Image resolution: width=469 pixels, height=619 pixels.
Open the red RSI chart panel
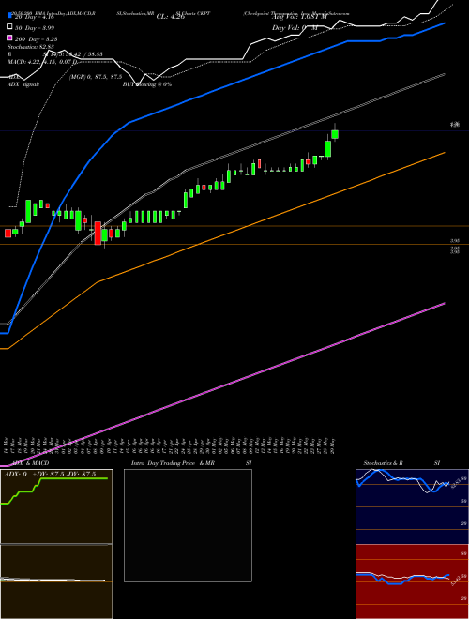(x=412, y=581)
